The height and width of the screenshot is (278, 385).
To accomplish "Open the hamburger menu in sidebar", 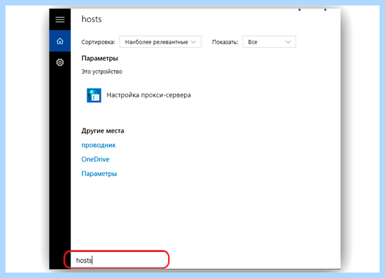I will click(x=60, y=19).
